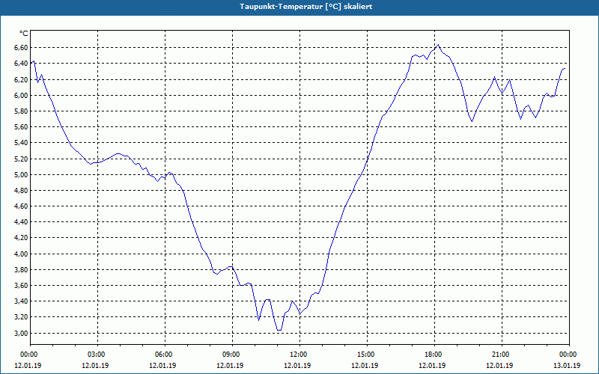Viewport: 599px width, 374px height.
Task: Click the 6,40 y-axis value
Action: coord(21,64)
